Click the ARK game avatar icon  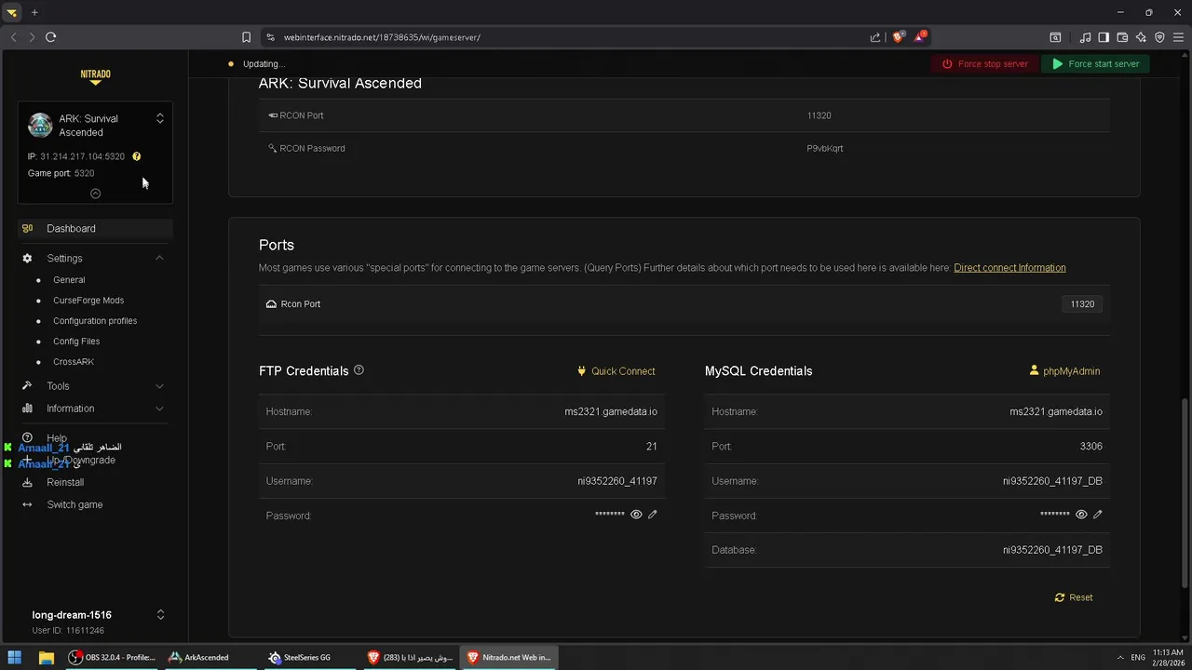point(40,125)
